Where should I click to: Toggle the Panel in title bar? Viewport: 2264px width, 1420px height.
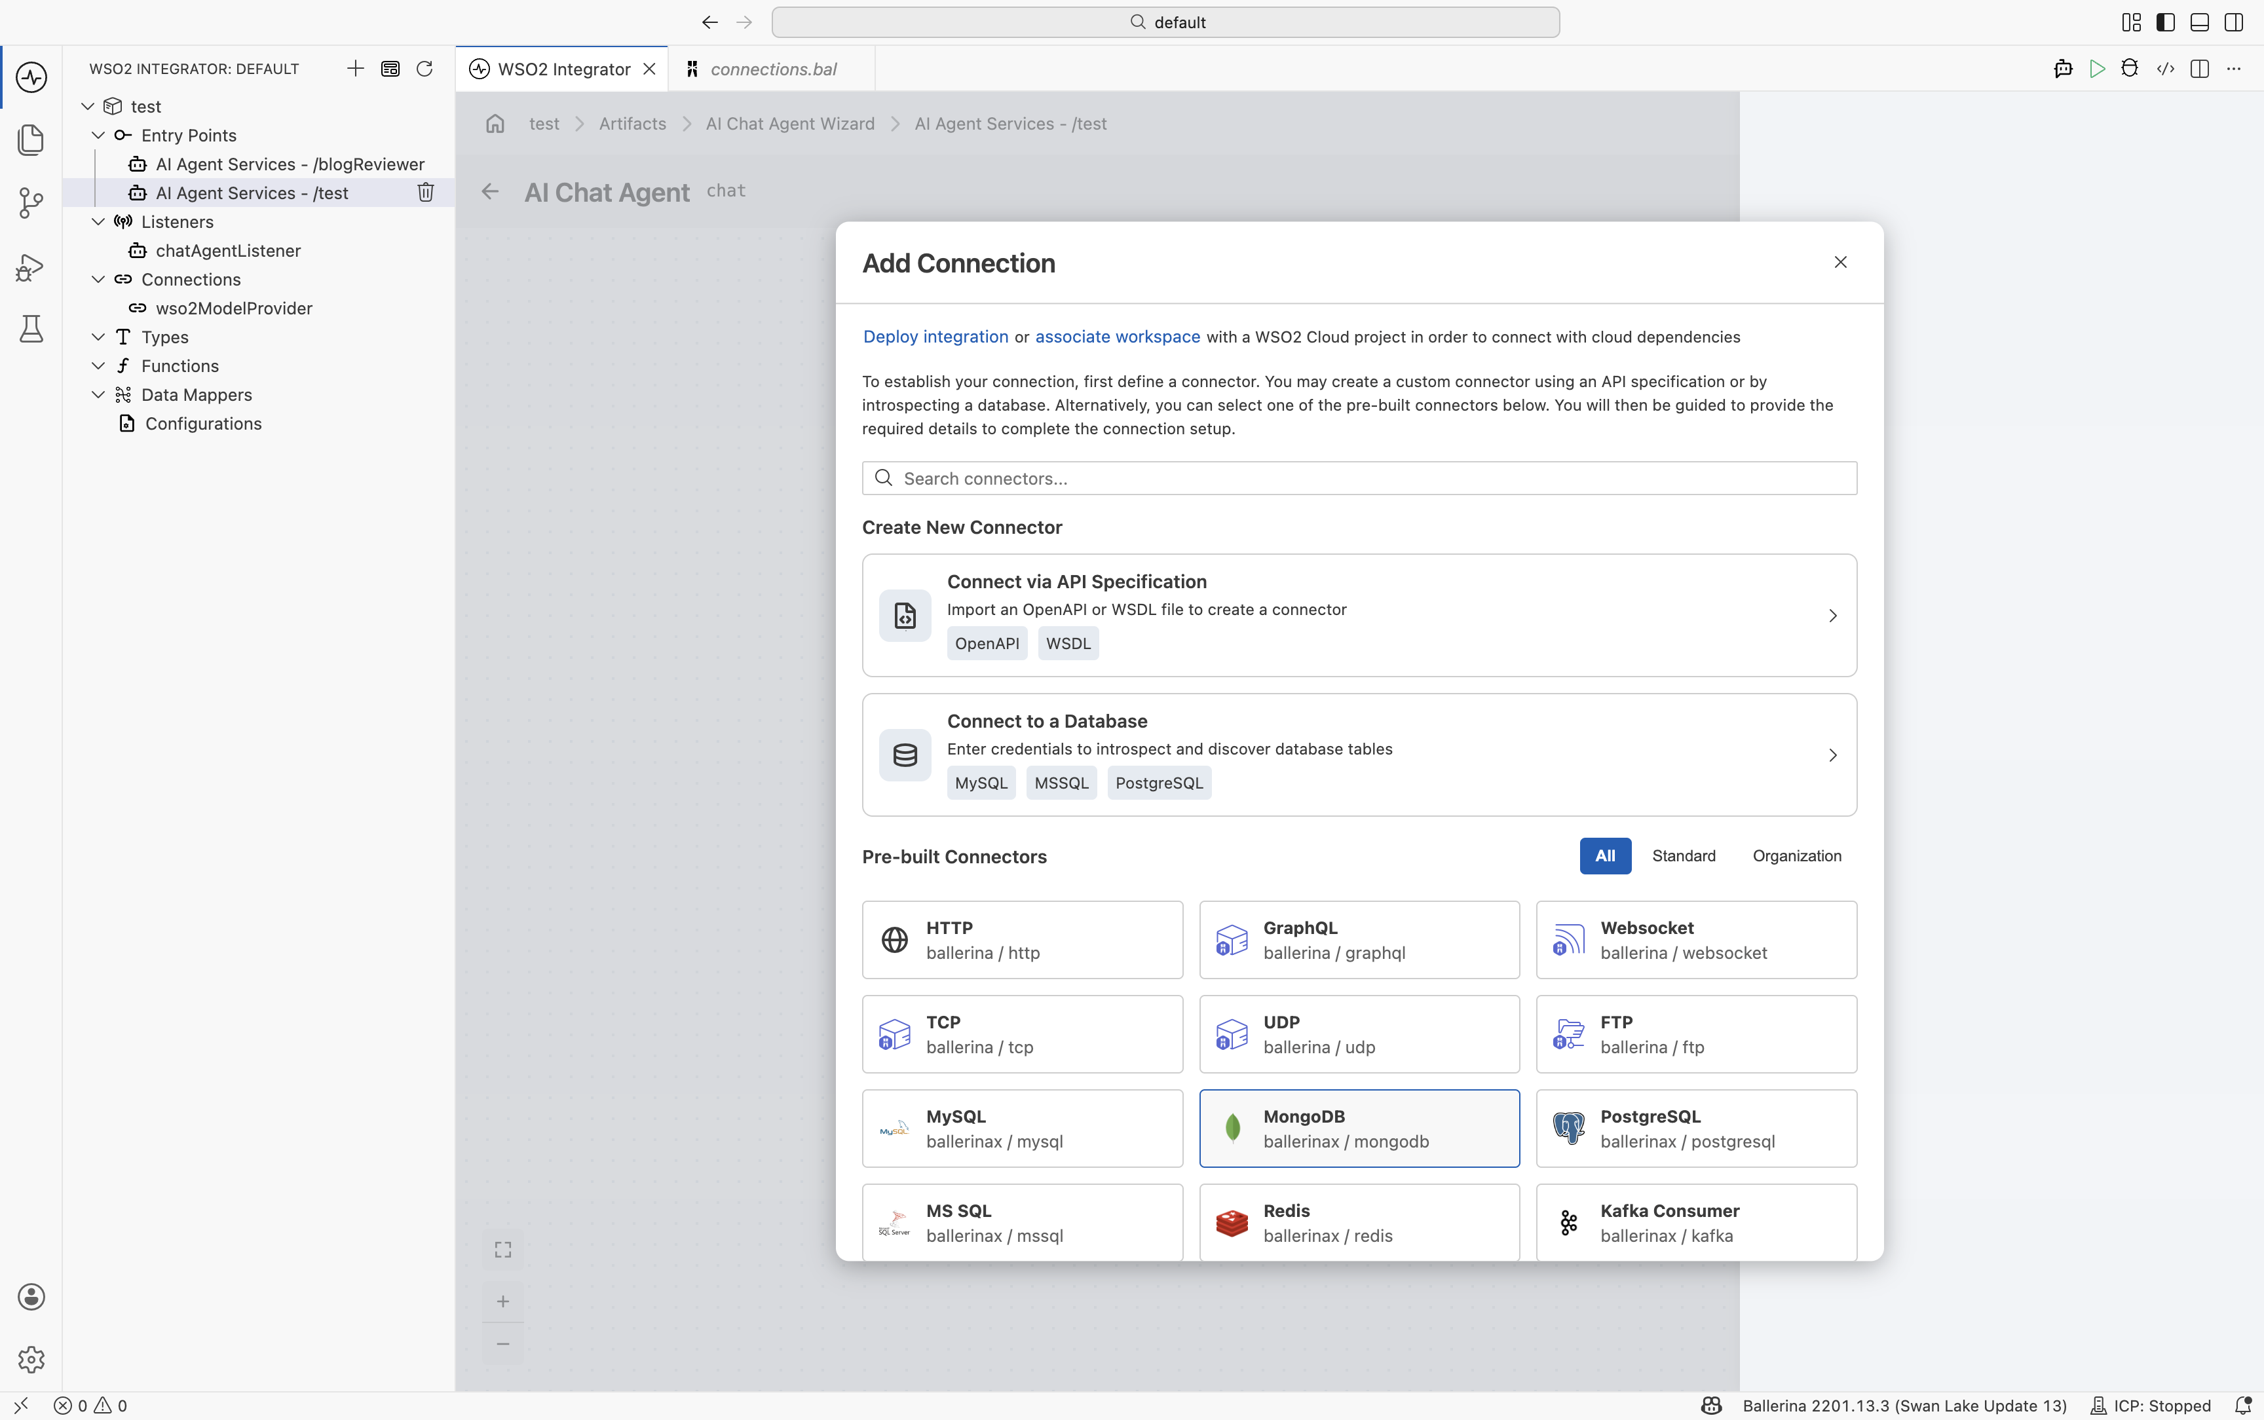[2199, 22]
